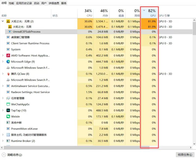Expand AMD Software: Host Application group

click(3, 55)
